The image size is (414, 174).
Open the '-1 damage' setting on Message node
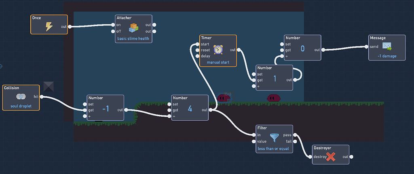387,56
